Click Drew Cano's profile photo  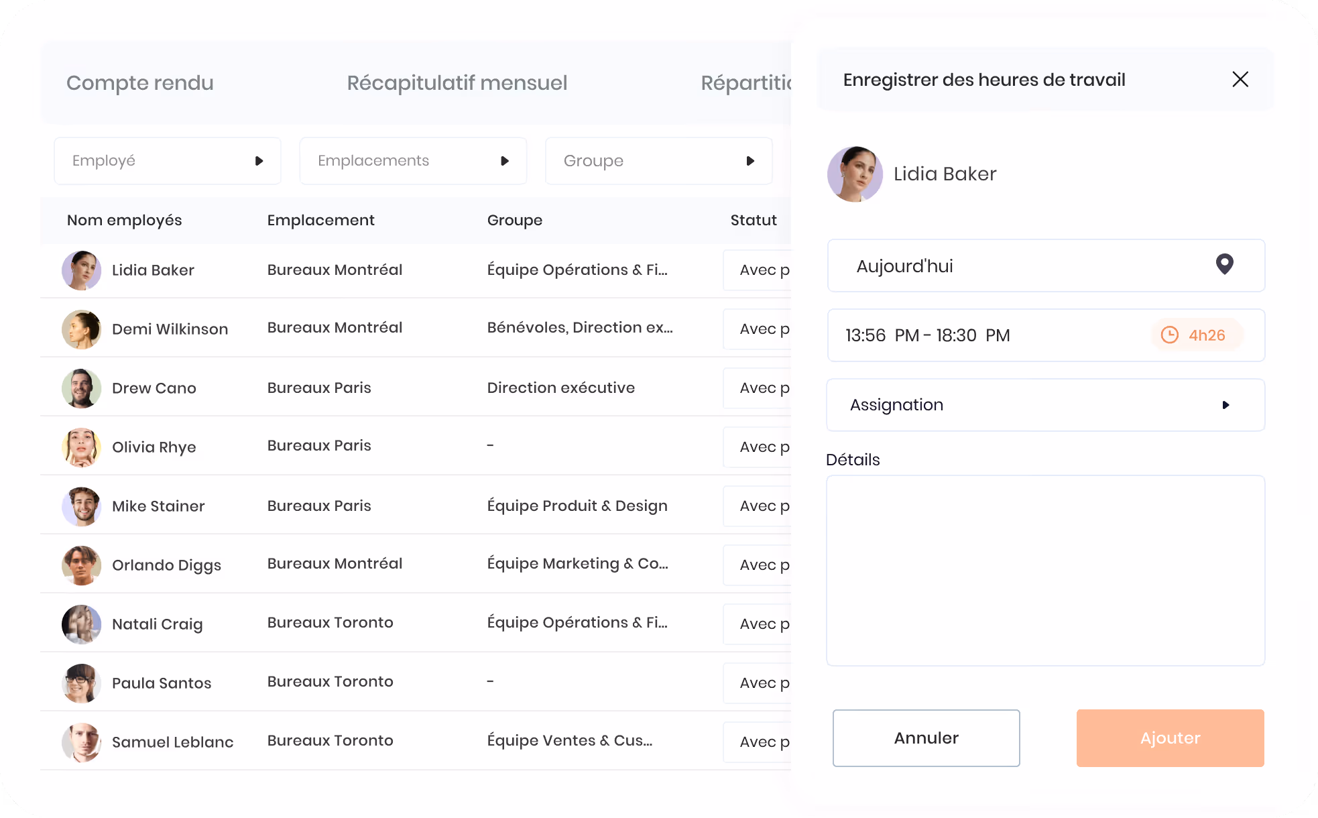[82, 388]
